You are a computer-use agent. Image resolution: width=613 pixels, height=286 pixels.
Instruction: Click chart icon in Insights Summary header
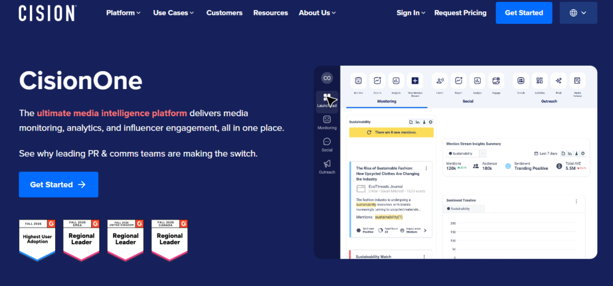point(570,154)
